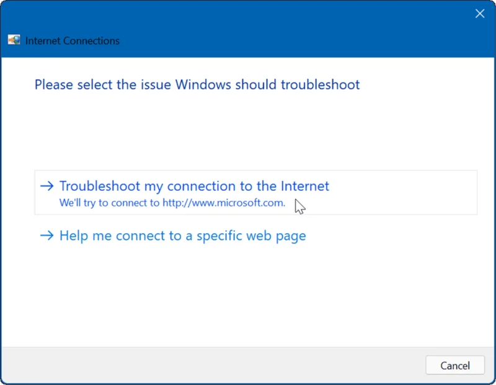Click the Internet Connections title icon
The height and width of the screenshot is (385, 496).
pyautogui.click(x=14, y=40)
